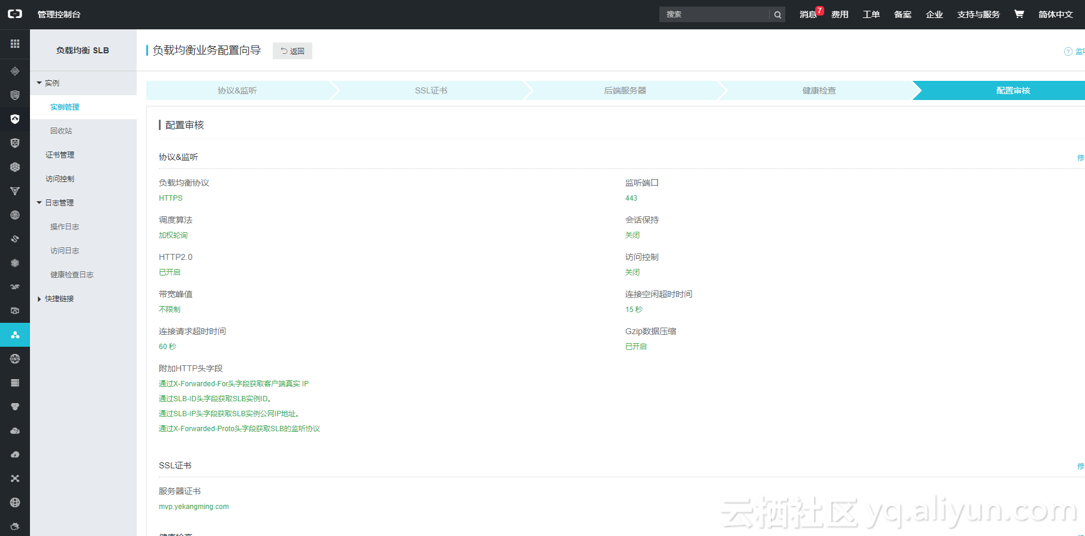Image resolution: width=1085 pixels, height=536 pixels.
Task: Click the DNS globe sidebar icon
Action: (x=15, y=359)
